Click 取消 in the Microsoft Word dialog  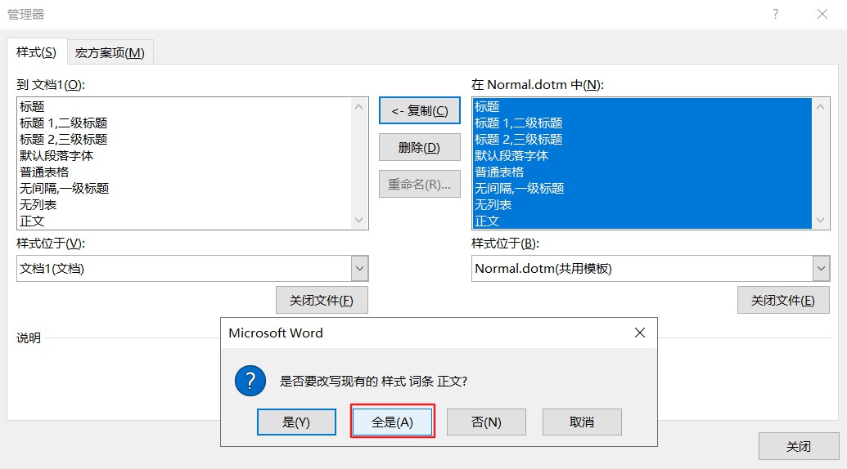coord(582,422)
